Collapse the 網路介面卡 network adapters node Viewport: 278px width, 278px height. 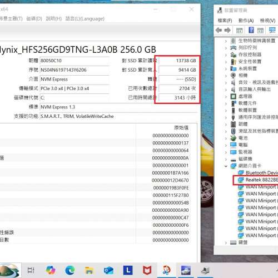226,166
